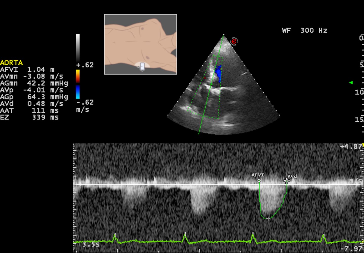Select the EZ 339 ms measurement row

click(29, 117)
